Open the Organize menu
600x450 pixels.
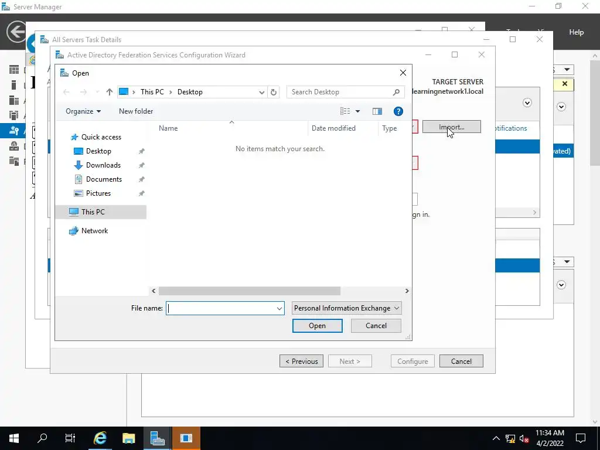(x=83, y=111)
